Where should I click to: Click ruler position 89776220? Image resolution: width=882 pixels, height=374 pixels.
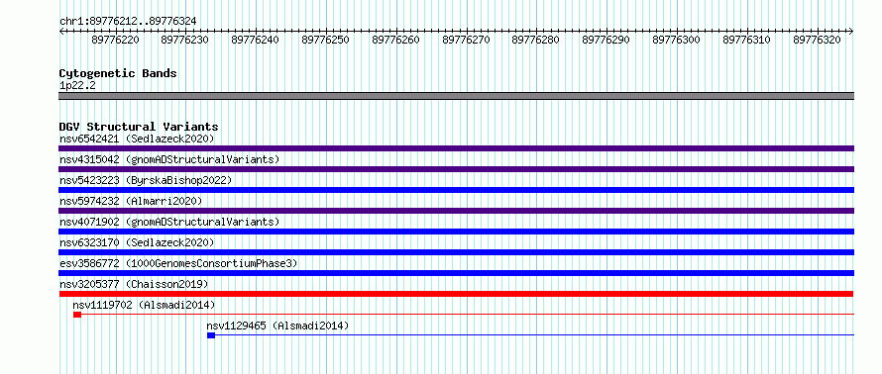click(115, 41)
